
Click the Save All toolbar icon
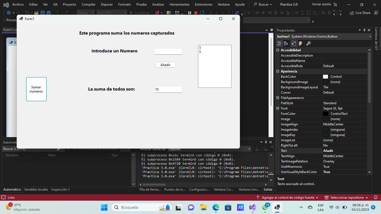[x=49, y=13]
